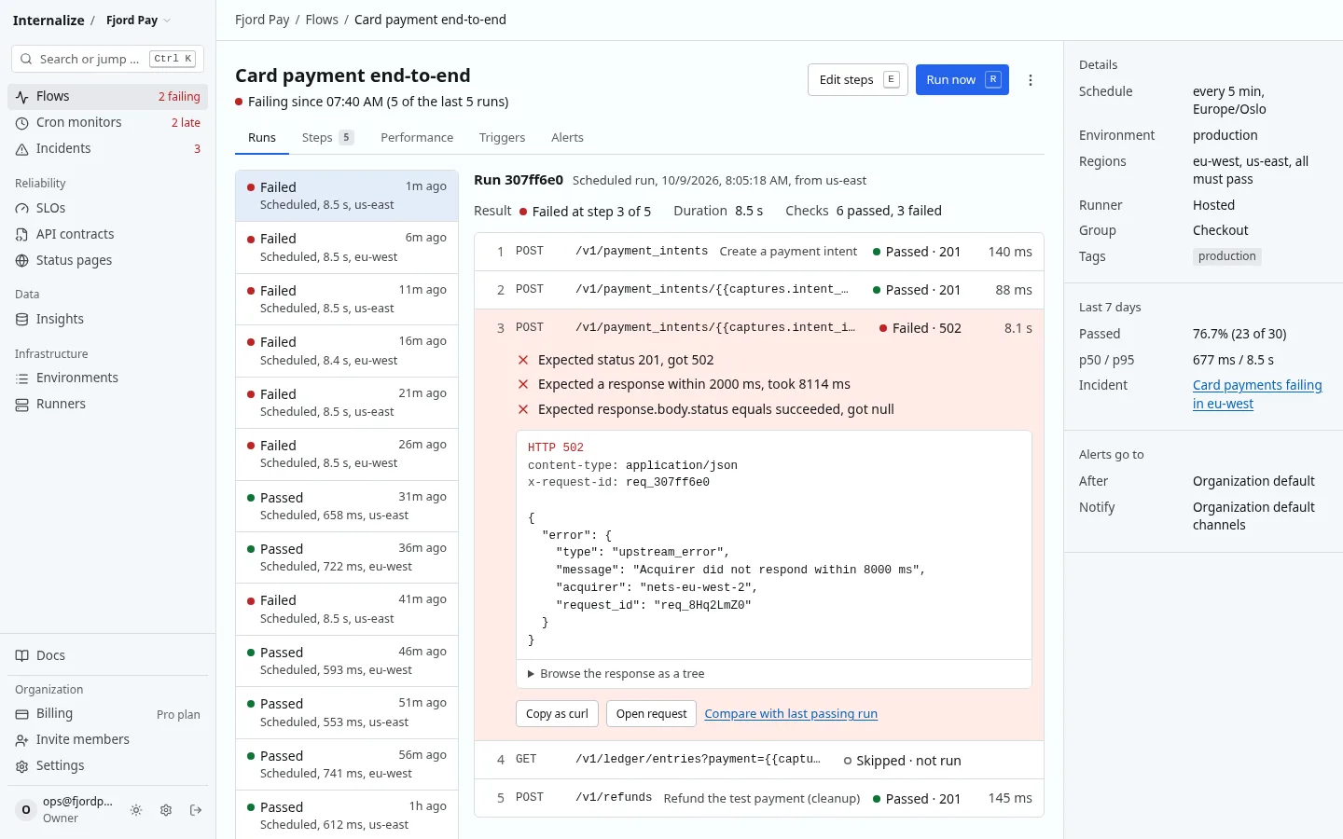The width and height of the screenshot is (1343, 839).
Task: Click the production tag chip
Action: point(1227,256)
